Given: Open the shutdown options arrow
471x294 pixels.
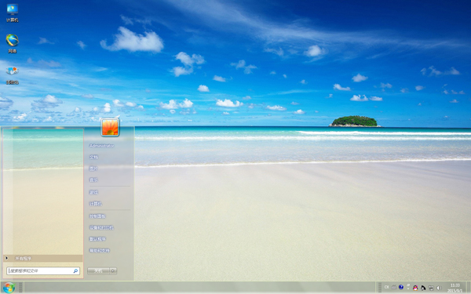Looking at the screenshot, I should tap(113, 271).
